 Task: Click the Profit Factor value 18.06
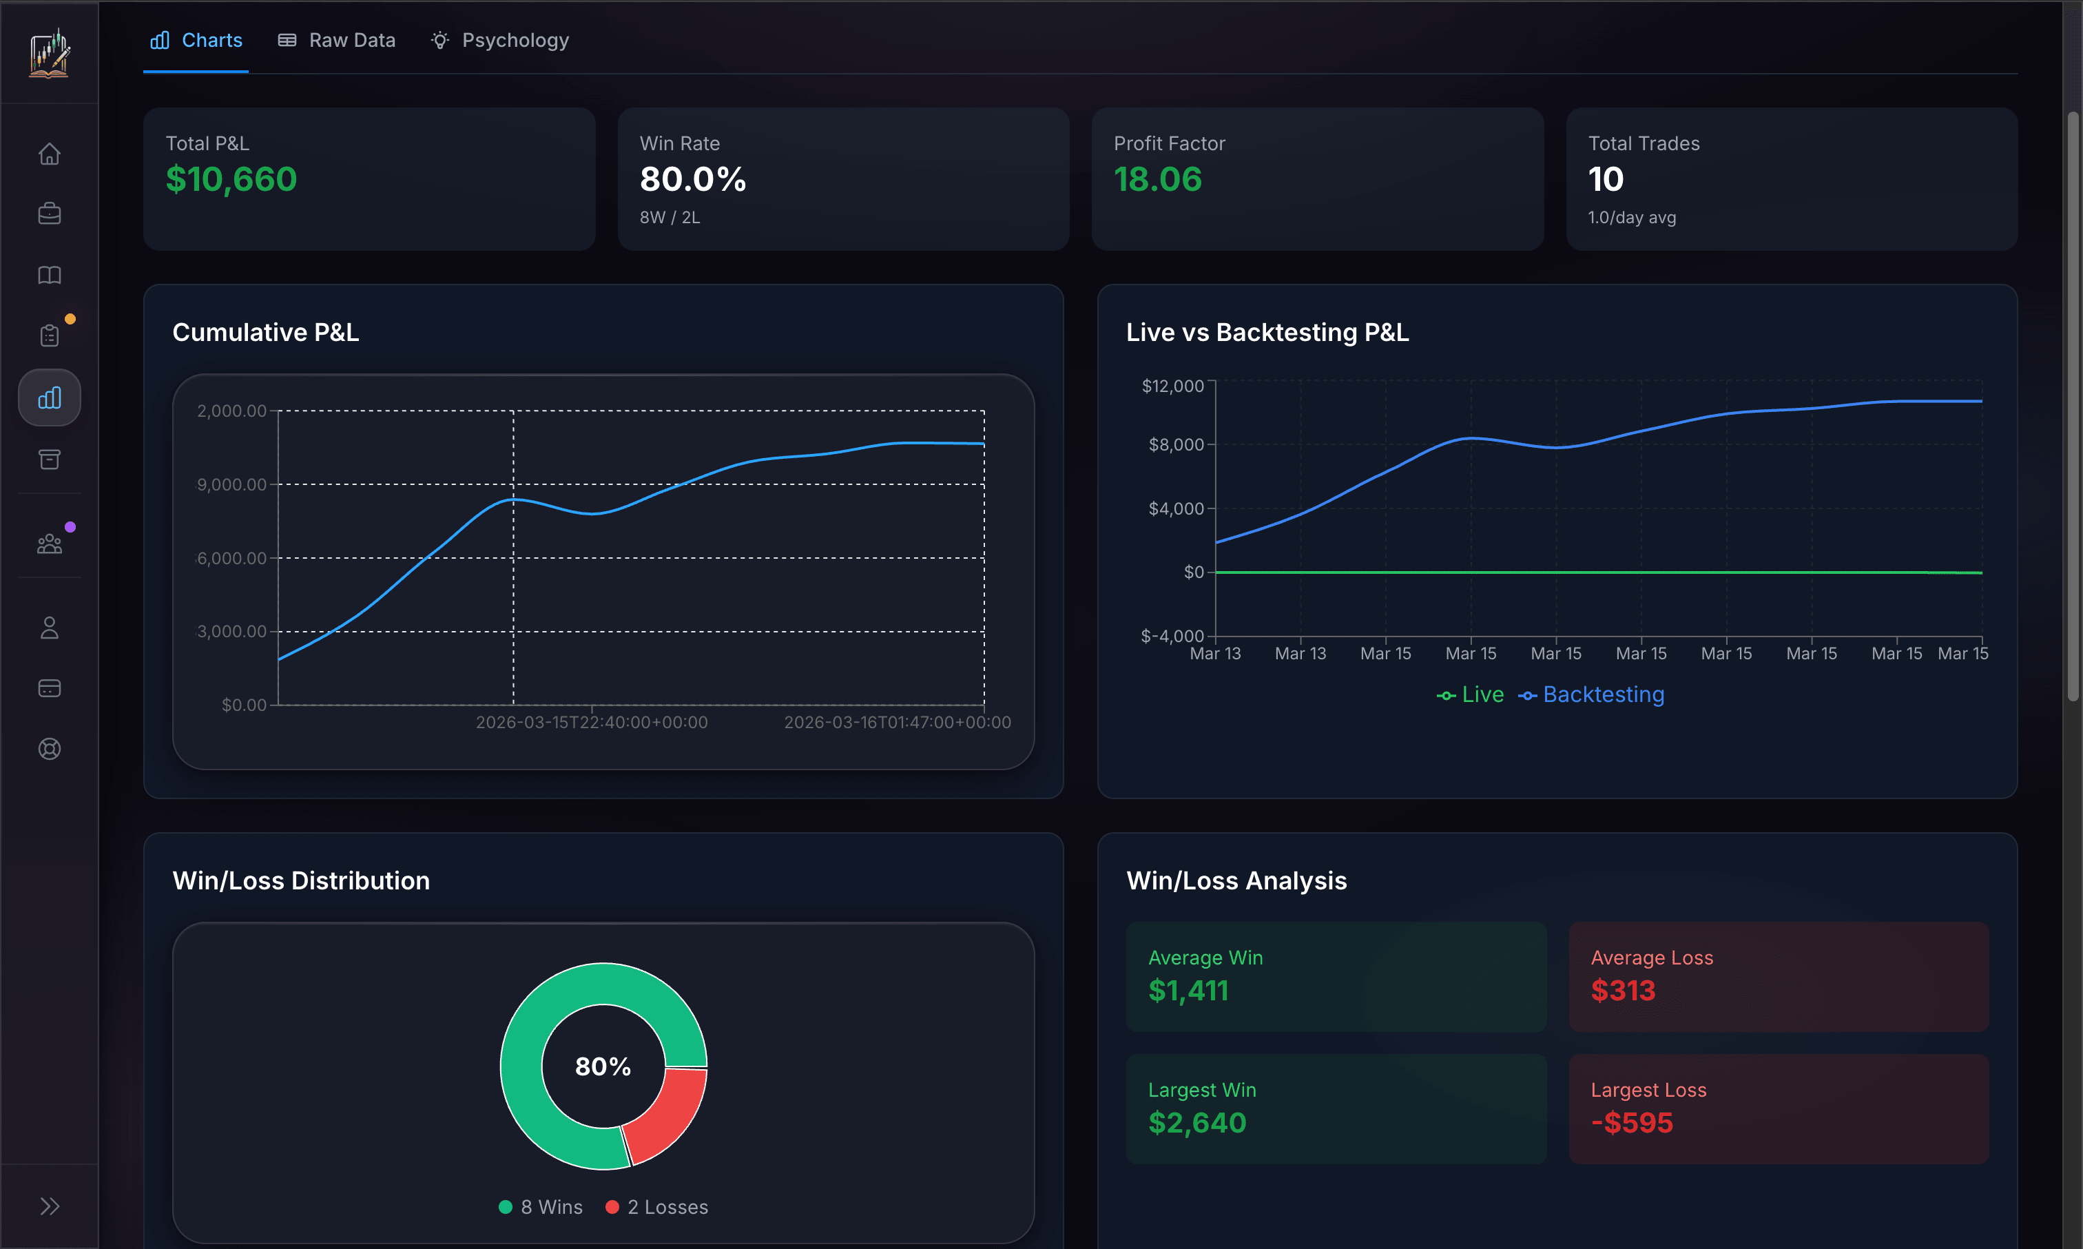click(1159, 178)
